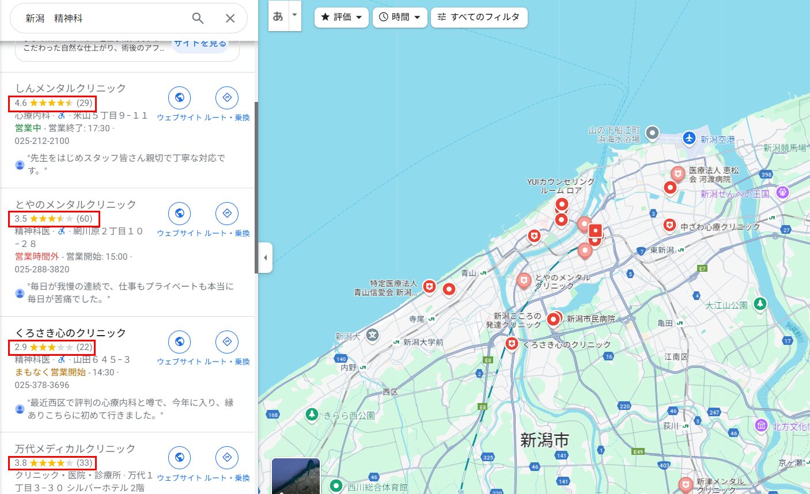This screenshot has width=810, height=494.
Task: Click the 3.5 star rating (60)
Action: [54, 219]
